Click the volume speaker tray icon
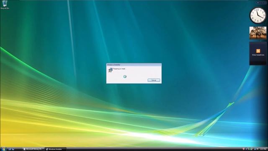The image size is (268, 151). [x=258, y=149]
